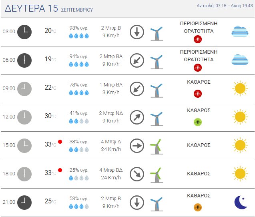255x217 pixels.
Task: Click the ΠΕΡΙΟΡΙΣΜΕΝΗ ΟΡΑΤΟΤΗΤΑ label at 03:00
Action: [x=199, y=27]
